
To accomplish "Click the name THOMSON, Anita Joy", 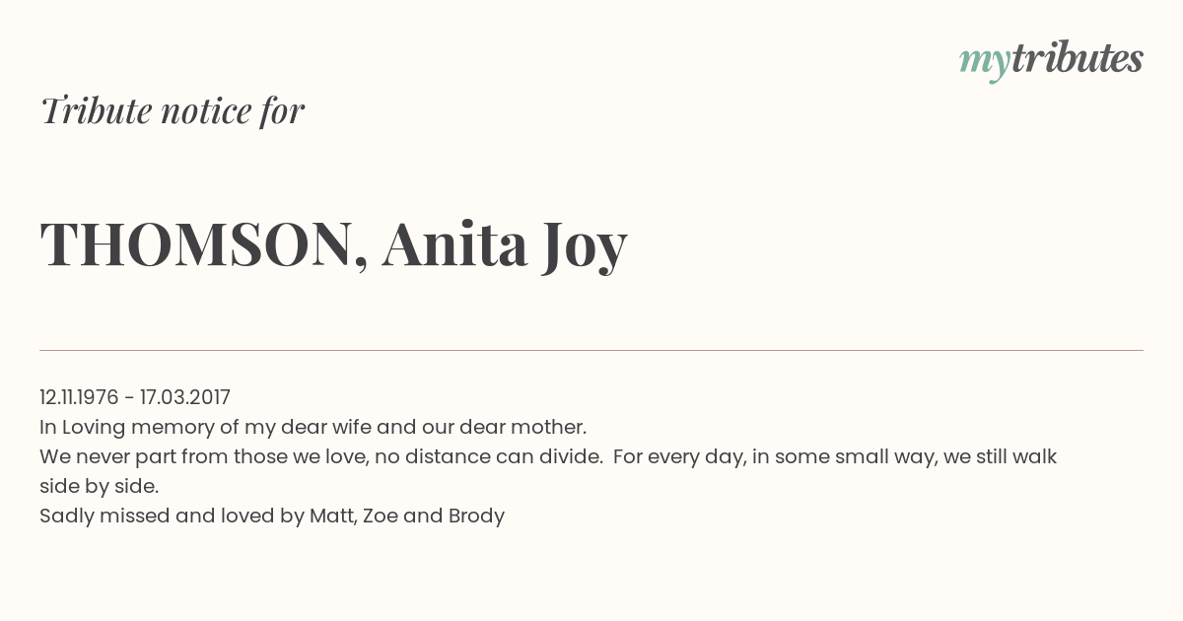I will tap(333, 245).
